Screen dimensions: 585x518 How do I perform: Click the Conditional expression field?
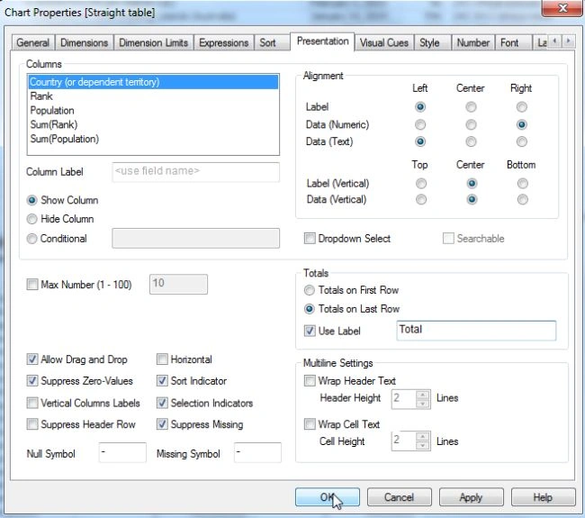pyautogui.click(x=195, y=238)
